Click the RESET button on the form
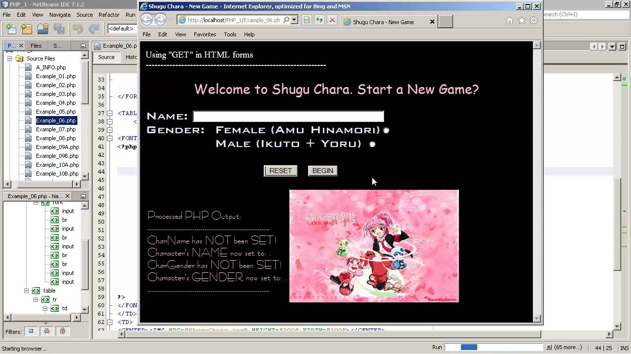The image size is (631, 354). [x=280, y=171]
